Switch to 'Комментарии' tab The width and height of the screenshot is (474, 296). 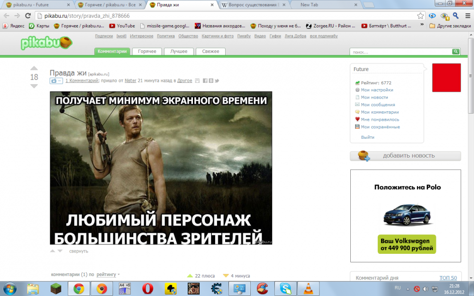point(112,51)
